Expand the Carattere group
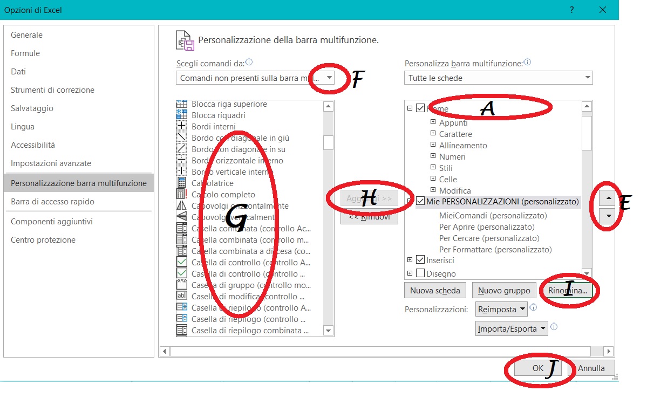The height and width of the screenshot is (398, 647). click(x=433, y=133)
